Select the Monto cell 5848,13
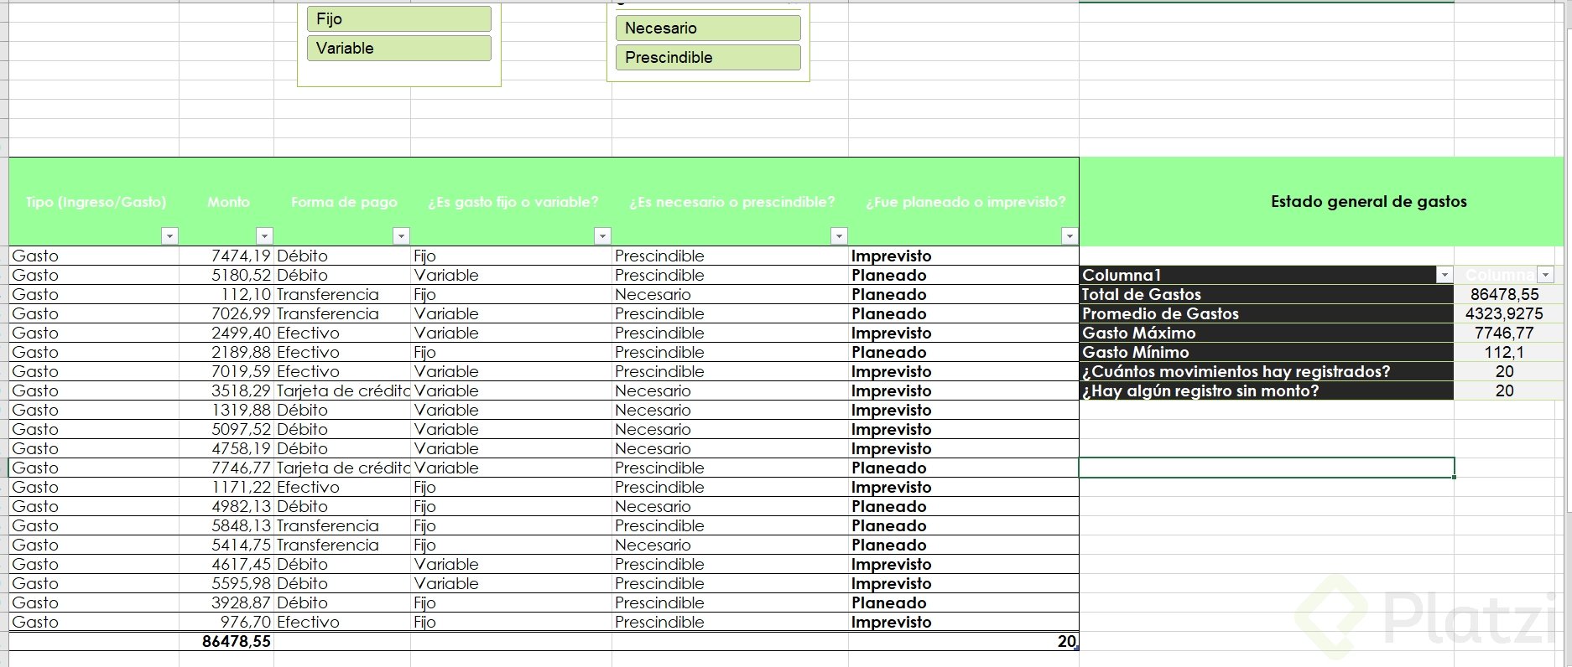This screenshot has width=1572, height=667. 226,525
